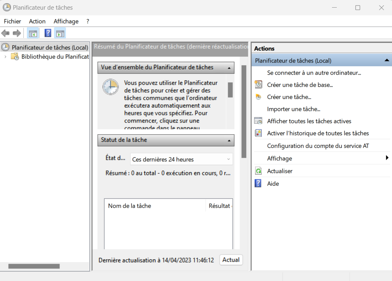Click Se connecter à un autre ordinateur

click(314, 73)
